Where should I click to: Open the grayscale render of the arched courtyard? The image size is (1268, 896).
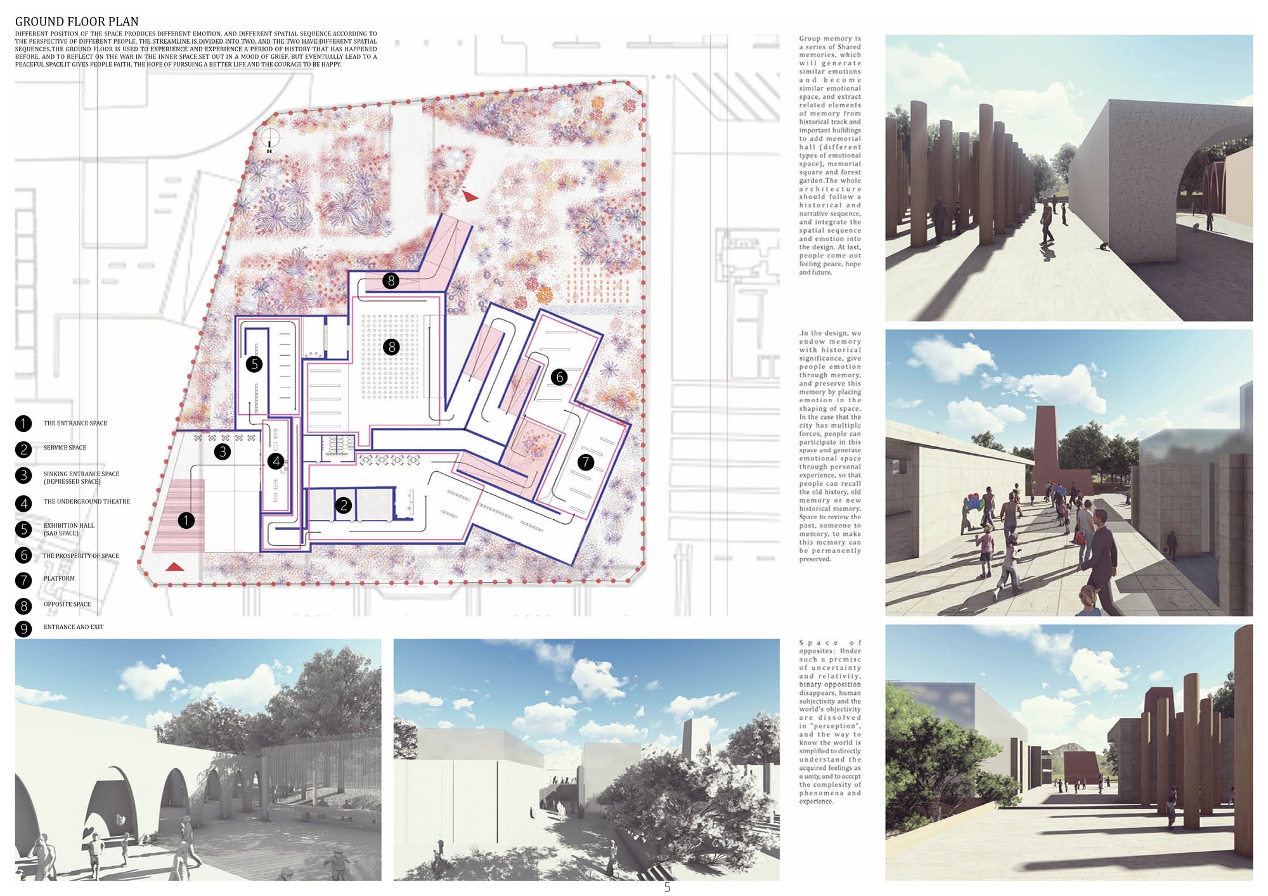198,760
